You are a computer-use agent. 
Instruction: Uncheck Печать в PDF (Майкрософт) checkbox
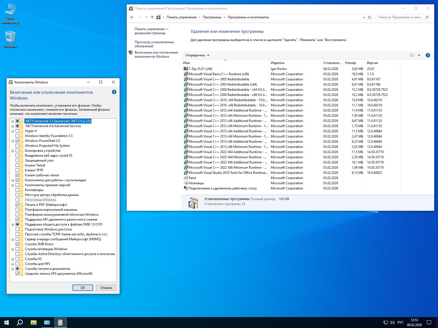pyautogui.click(x=18, y=205)
